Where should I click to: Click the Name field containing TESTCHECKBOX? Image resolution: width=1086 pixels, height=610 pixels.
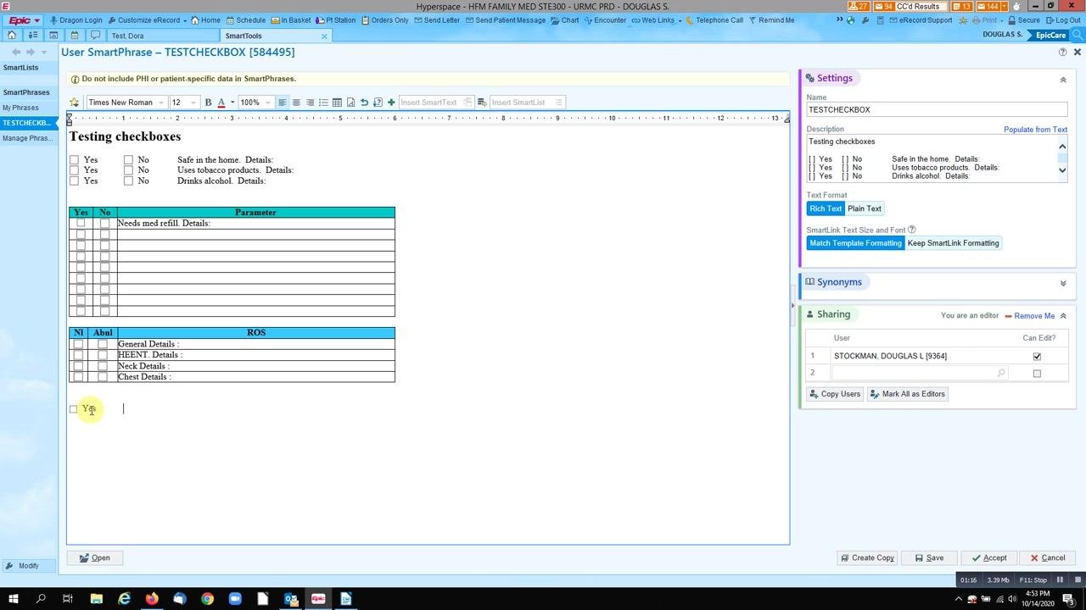[x=937, y=110]
